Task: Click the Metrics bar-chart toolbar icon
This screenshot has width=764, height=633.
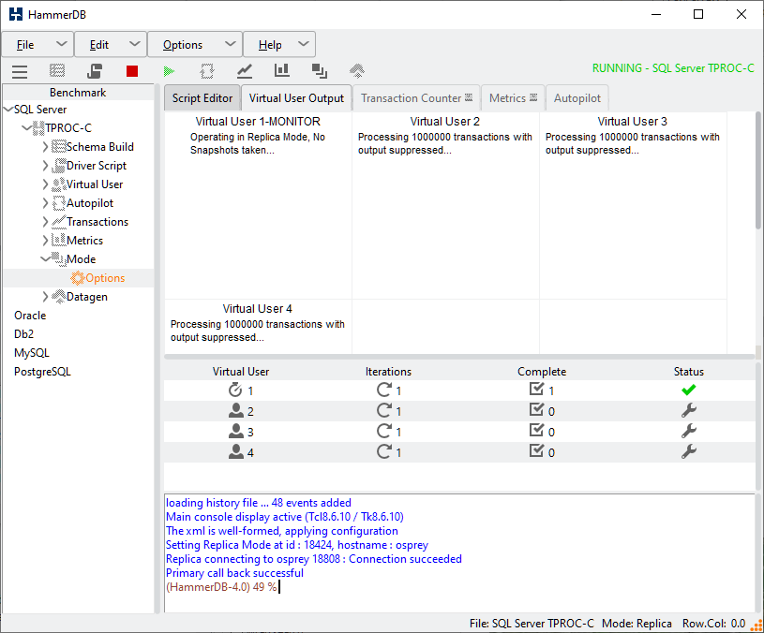Action: [281, 70]
